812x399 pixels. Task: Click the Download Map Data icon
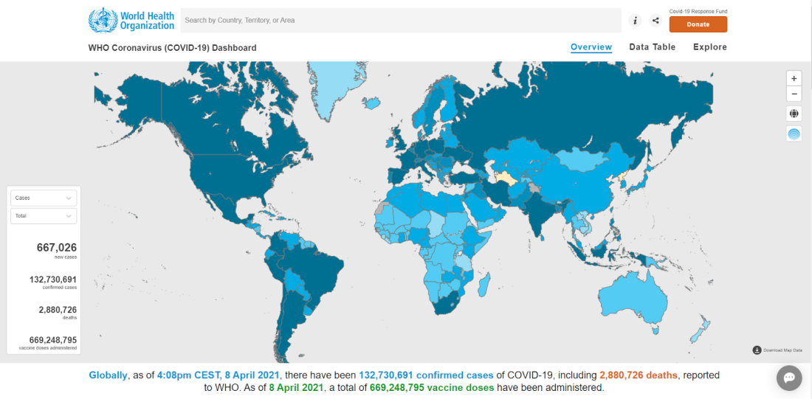click(757, 350)
